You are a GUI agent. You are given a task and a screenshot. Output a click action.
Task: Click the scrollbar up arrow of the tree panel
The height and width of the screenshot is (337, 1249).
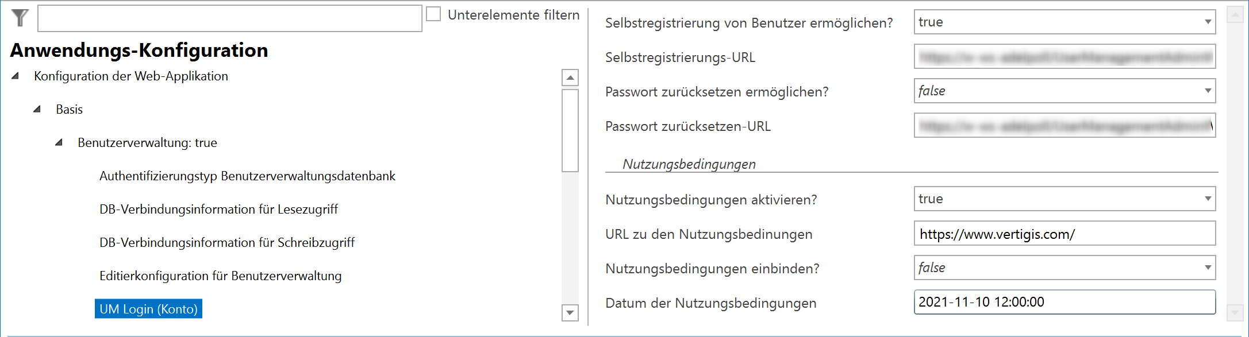tap(569, 78)
